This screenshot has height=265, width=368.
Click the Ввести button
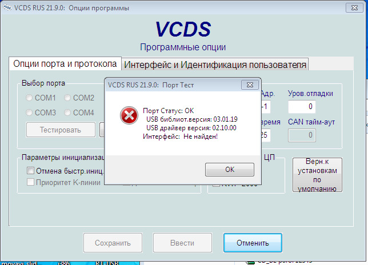click(182, 243)
